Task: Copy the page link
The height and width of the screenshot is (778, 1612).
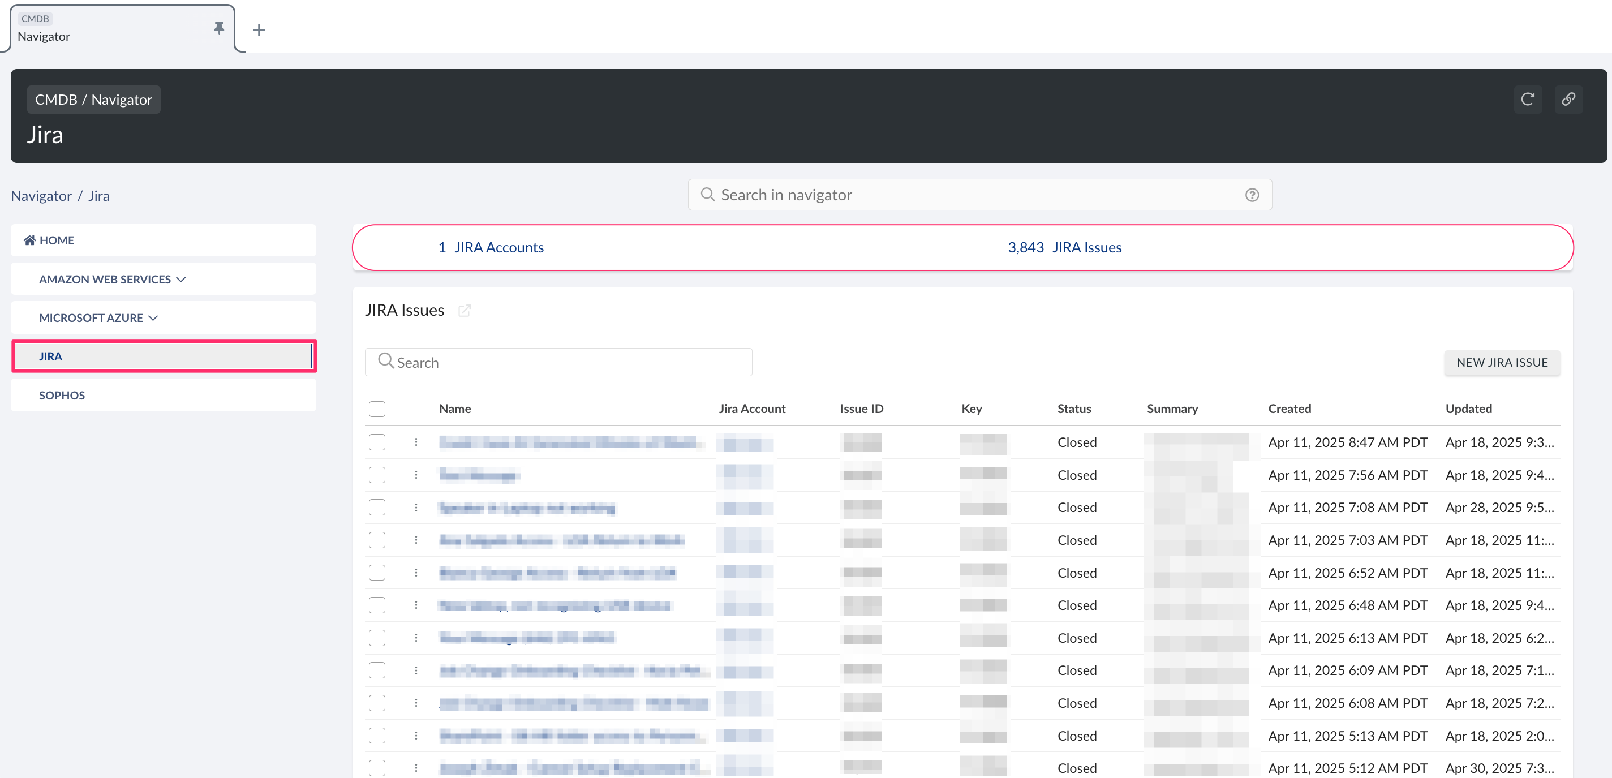Action: click(x=1569, y=99)
